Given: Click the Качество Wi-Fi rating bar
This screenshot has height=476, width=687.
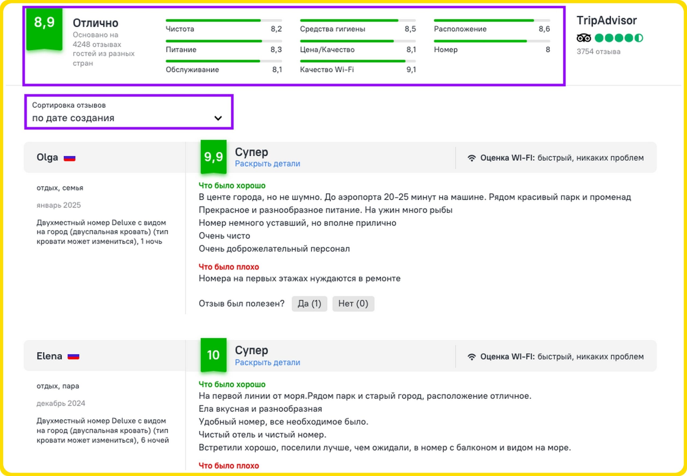Looking at the screenshot, I should (x=357, y=61).
